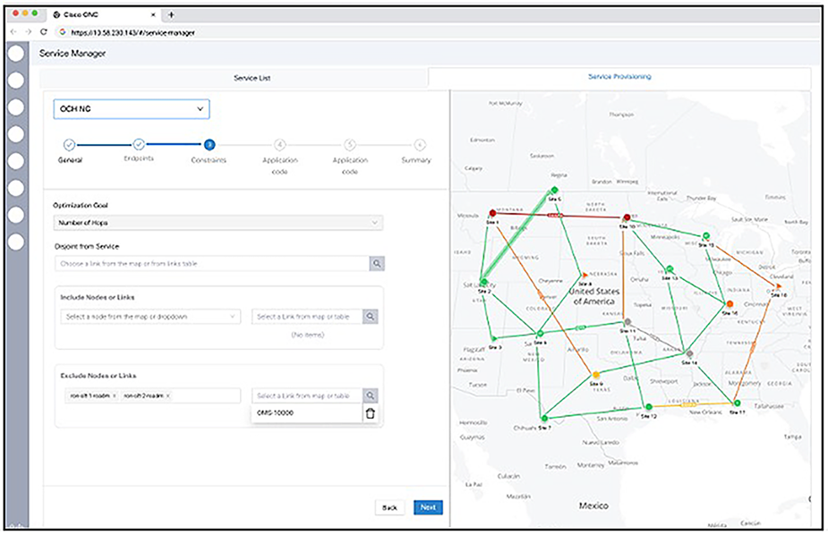Select the orange flag Site 18 node
Screen dimensions: 828x535
pos(778,286)
